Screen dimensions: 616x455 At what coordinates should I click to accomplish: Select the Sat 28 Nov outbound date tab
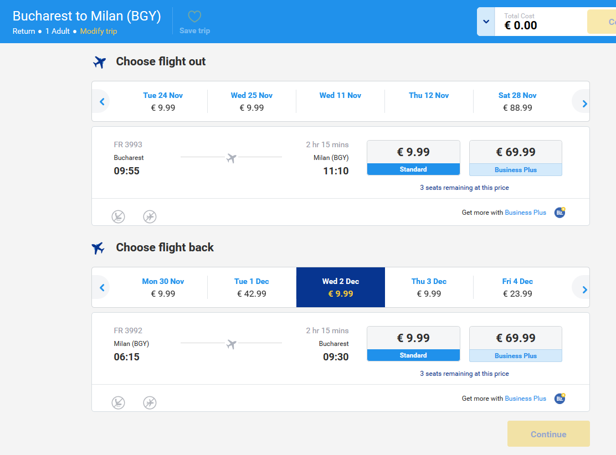point(517,101)
